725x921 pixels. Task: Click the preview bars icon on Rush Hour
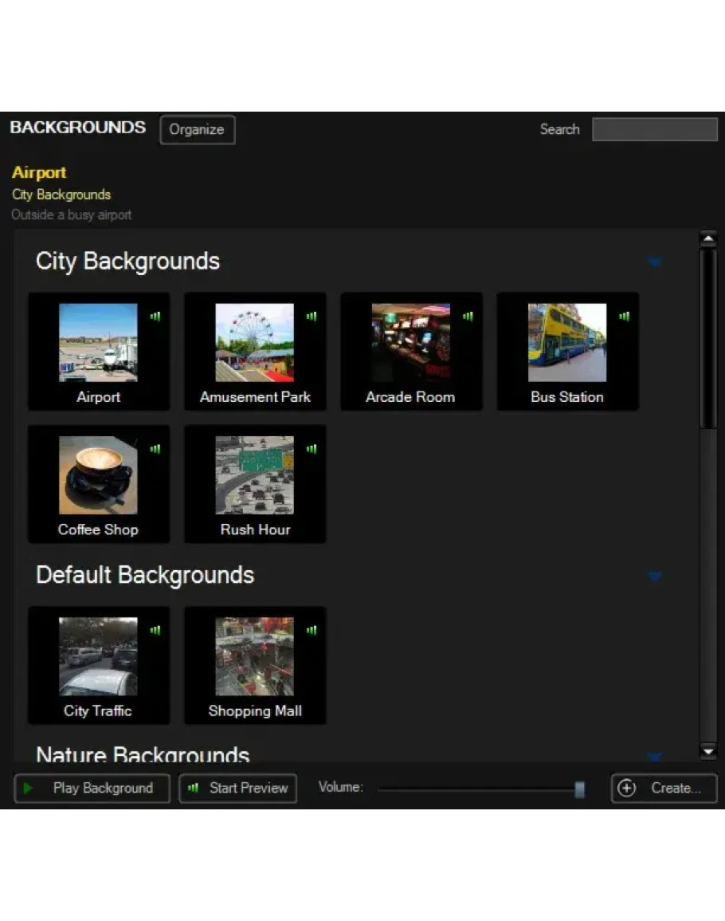click(312, 449)
